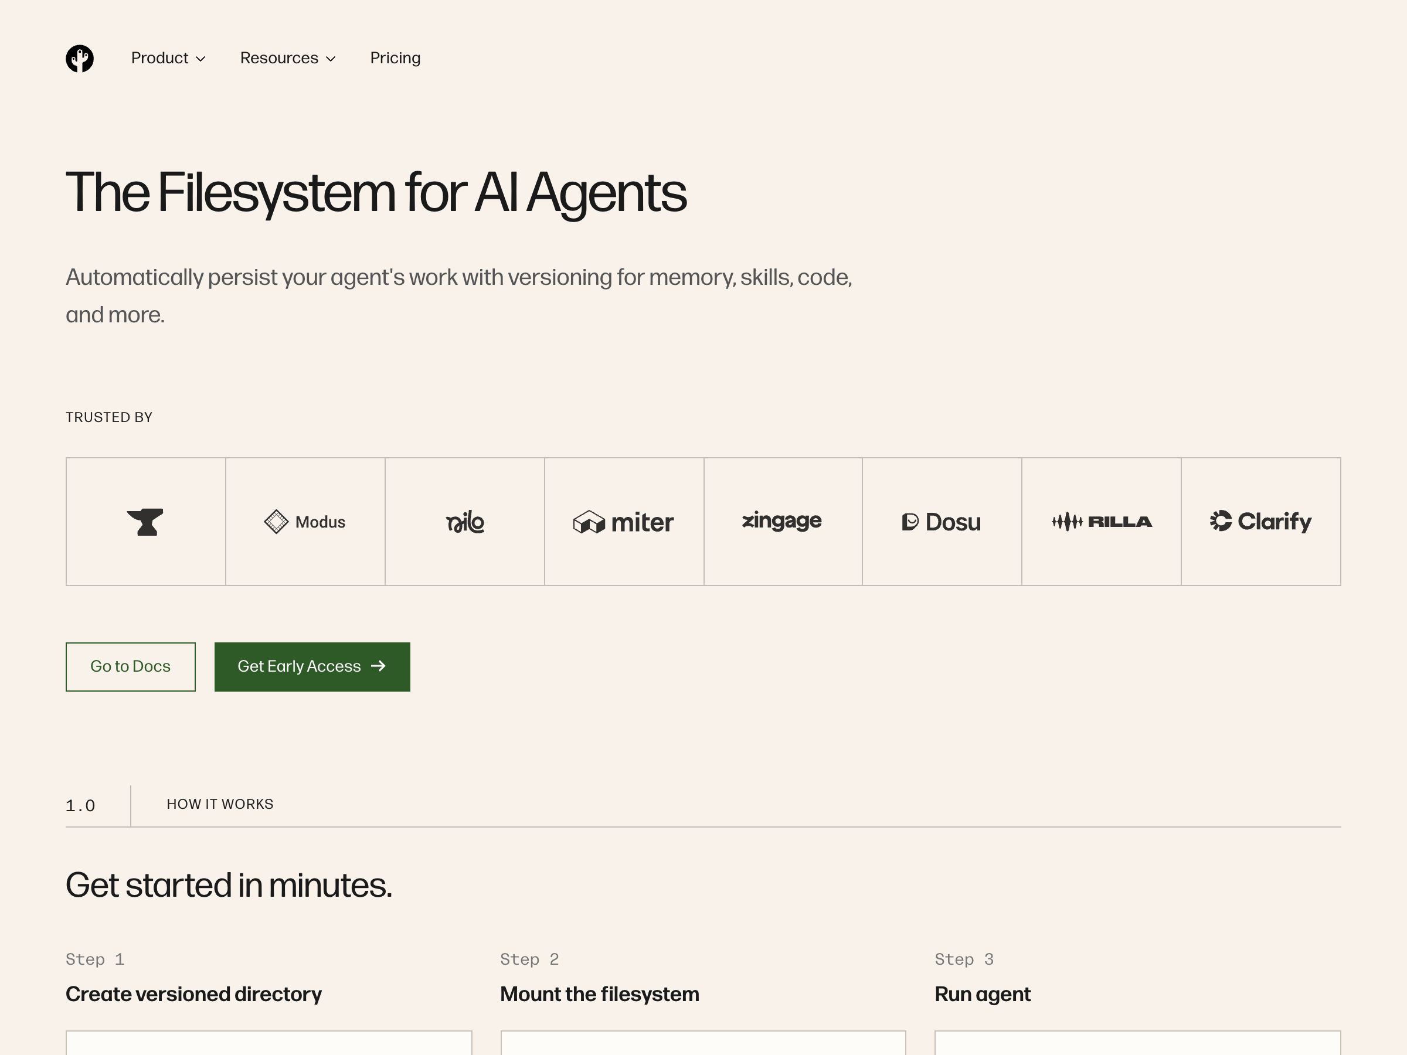Open the Pricing page

[395, 58]
